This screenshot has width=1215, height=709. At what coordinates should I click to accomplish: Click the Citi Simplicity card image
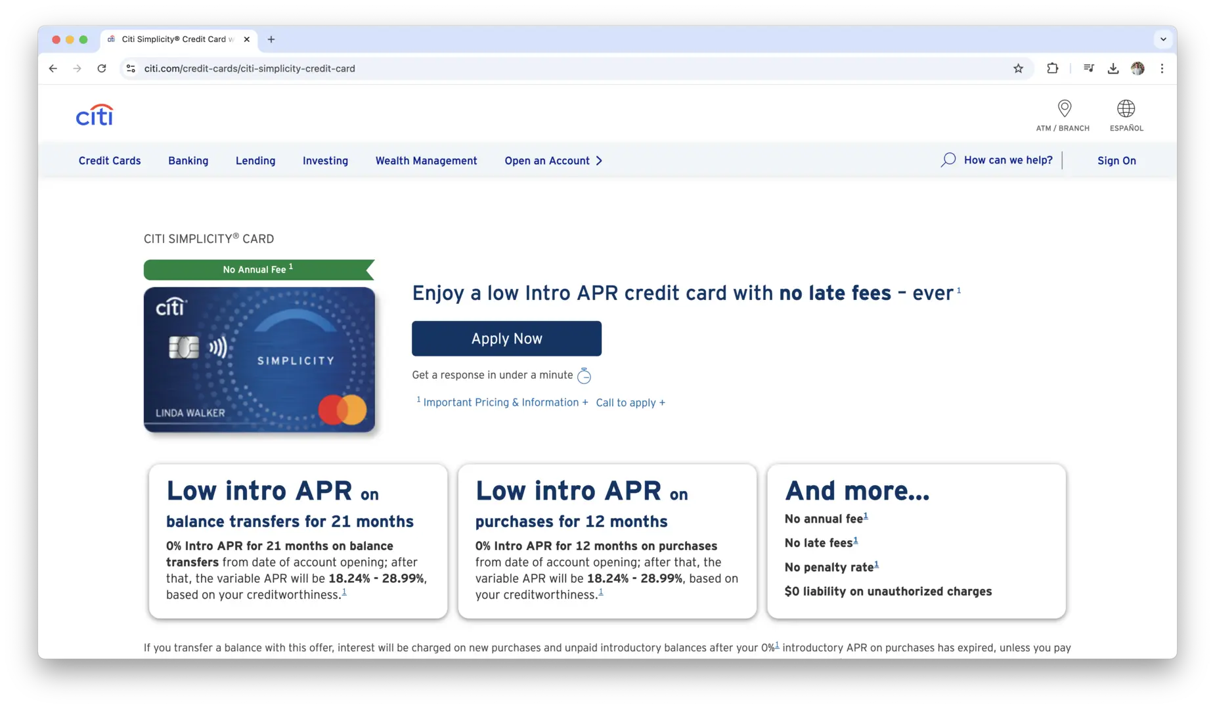[x=259, y=360]
